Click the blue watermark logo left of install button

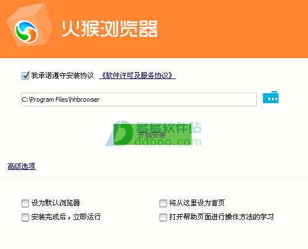119,133
